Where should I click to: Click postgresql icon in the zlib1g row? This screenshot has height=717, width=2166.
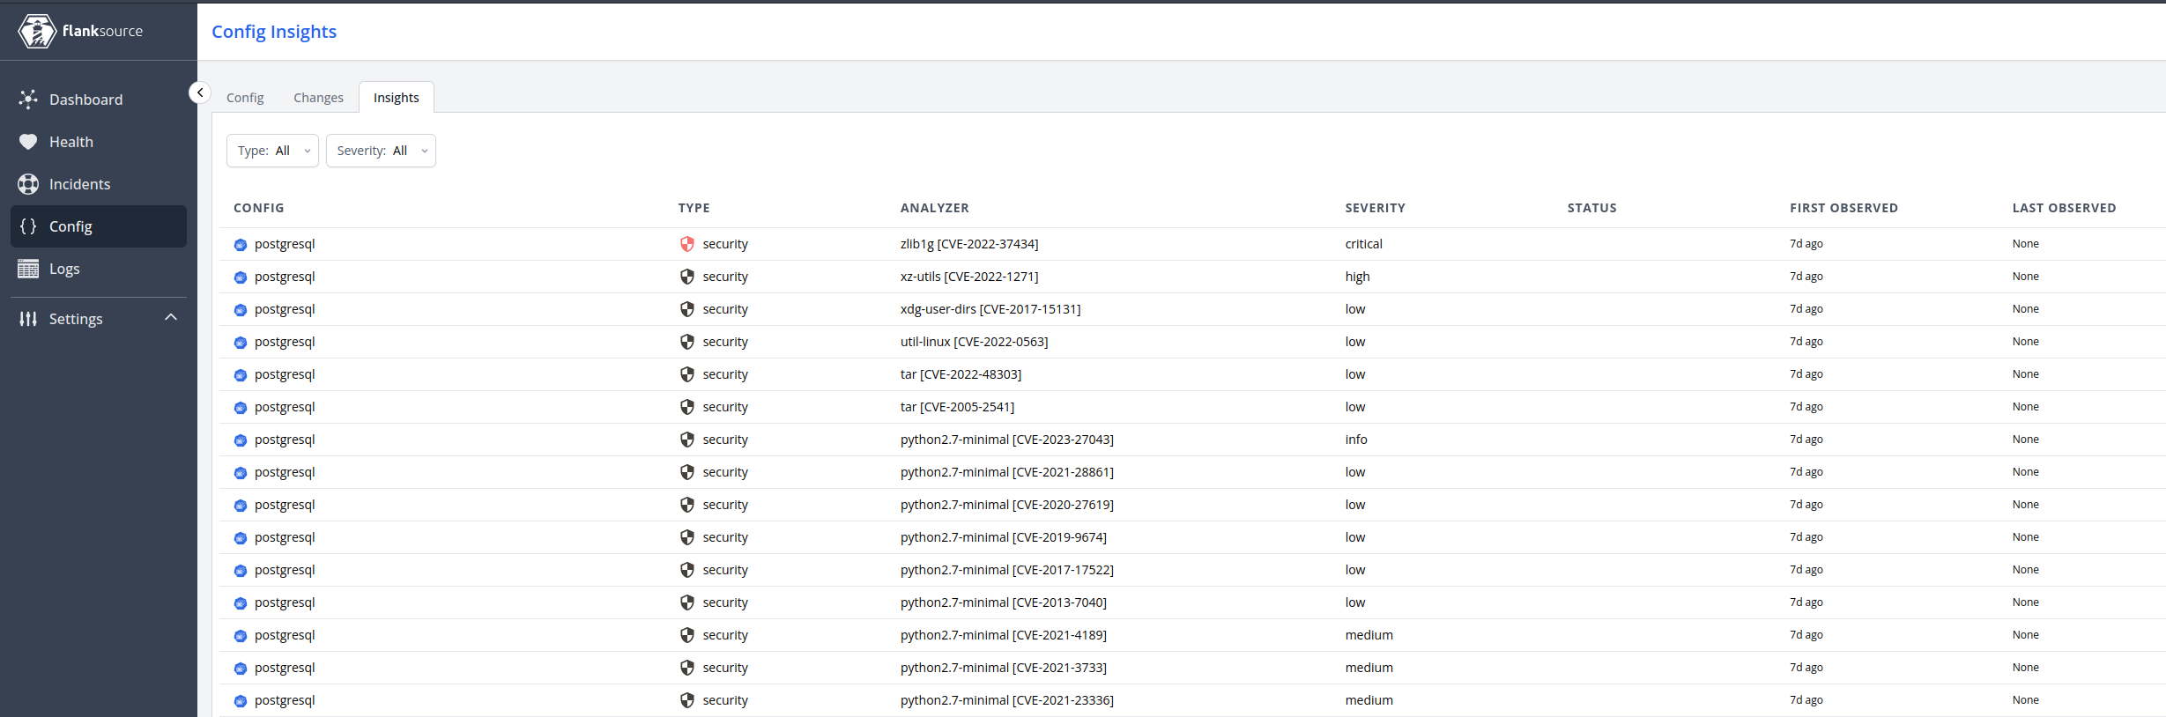click(241, 245)
